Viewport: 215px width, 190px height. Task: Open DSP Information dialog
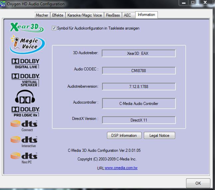pyautogui.click(x=124, y=136)
